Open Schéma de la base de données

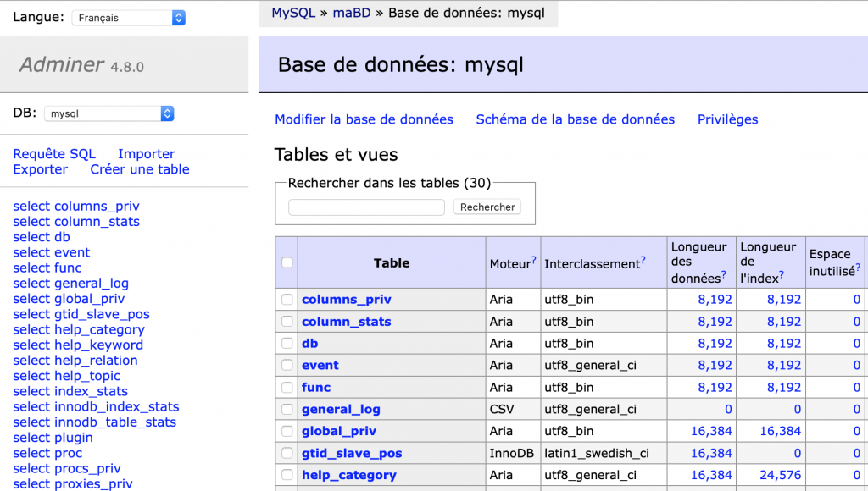[x=575, y=119]
